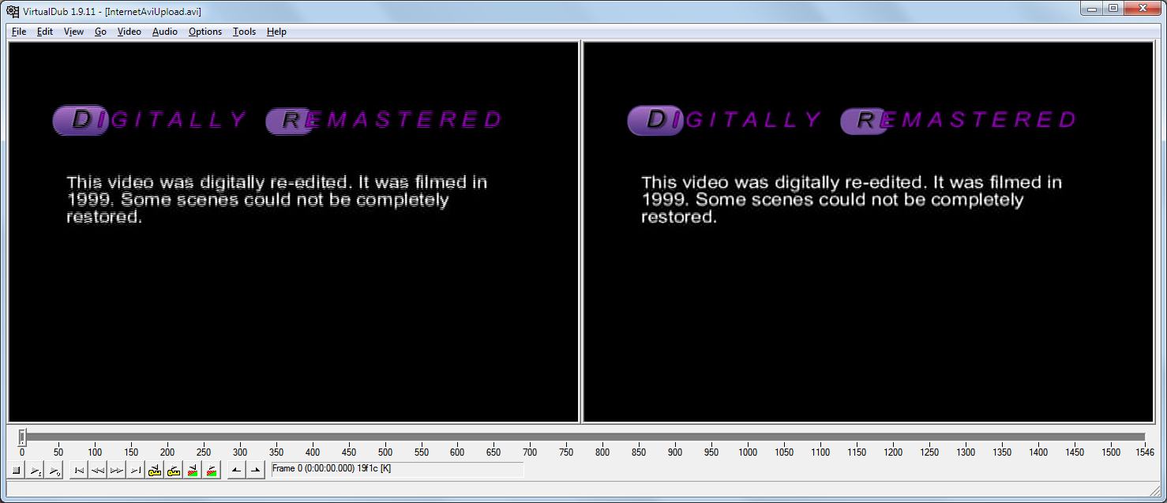This screenshot has width=1167, height=503.
Task: Open the Tools menu
Action: (244, 32)
